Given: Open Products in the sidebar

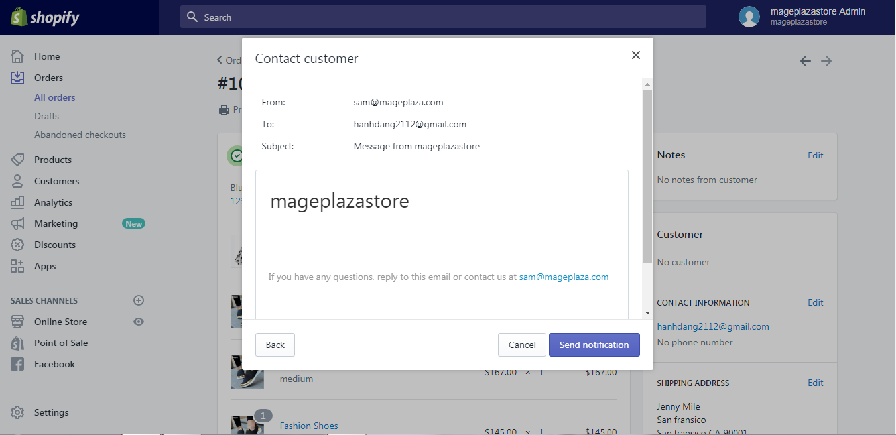Looking at the screenshot, I should (x=53, y=160).
